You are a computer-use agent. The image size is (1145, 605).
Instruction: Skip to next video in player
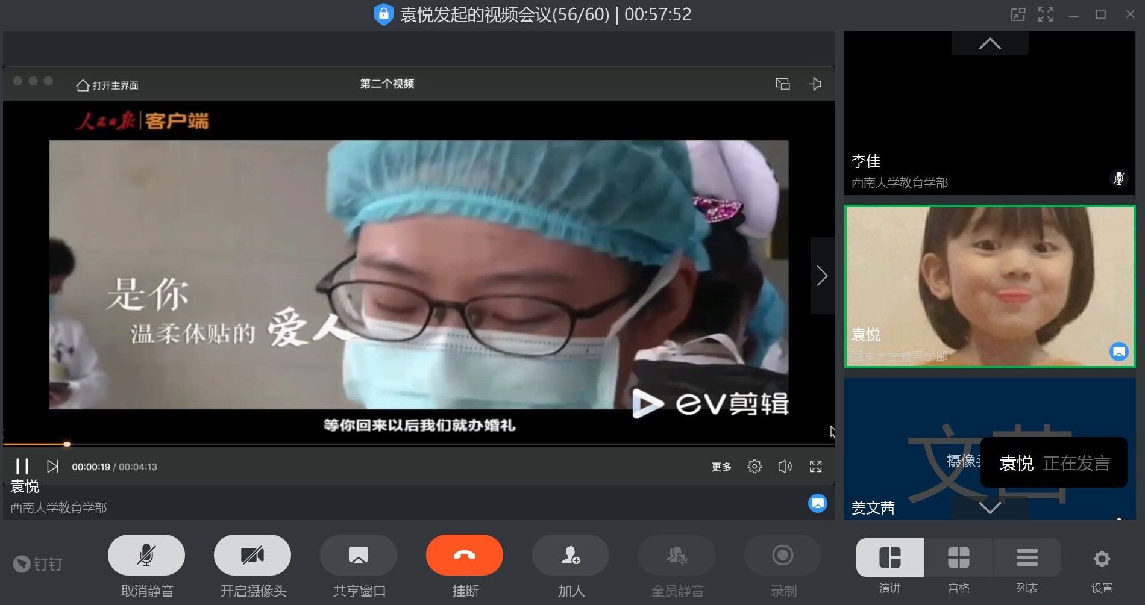point(52,467)
